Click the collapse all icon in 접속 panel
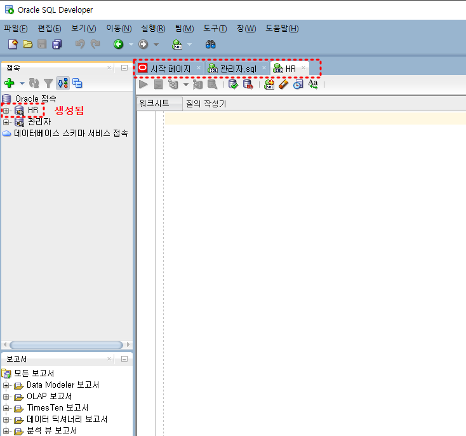Screen dimensions: 466x436 pos(77,83)
